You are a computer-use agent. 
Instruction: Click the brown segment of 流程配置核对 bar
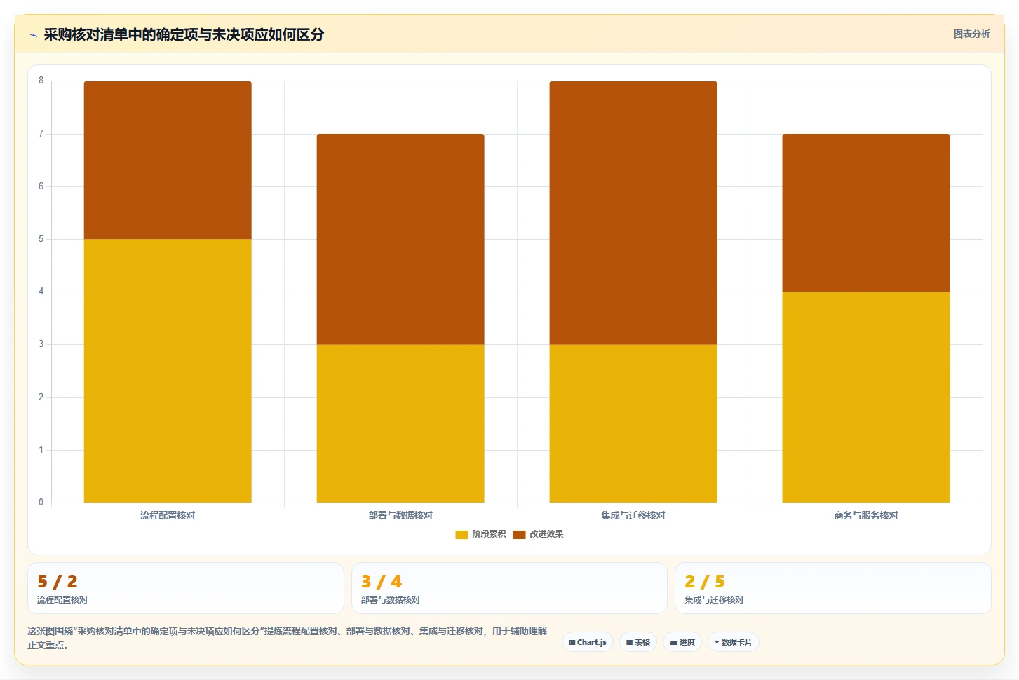[x=168, y=160]
